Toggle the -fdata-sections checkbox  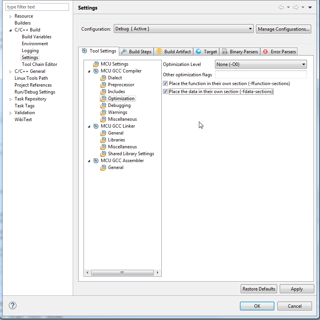point(166,92)
